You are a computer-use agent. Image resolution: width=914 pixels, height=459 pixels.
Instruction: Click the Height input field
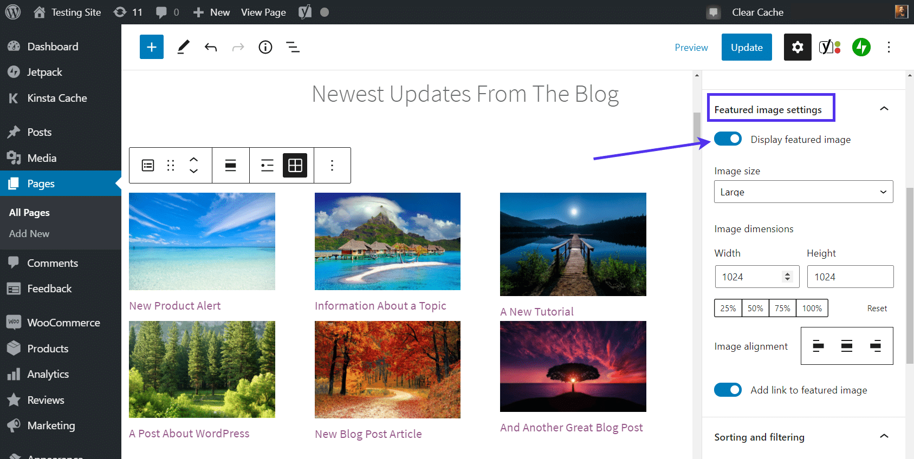(850, 277)
